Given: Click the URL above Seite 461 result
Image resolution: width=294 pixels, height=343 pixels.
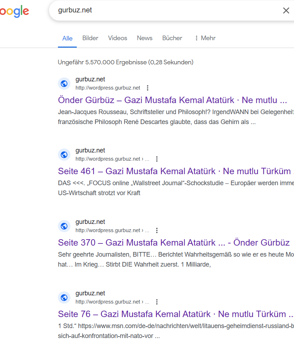Looking at the screenshot, I should [112, 159].
